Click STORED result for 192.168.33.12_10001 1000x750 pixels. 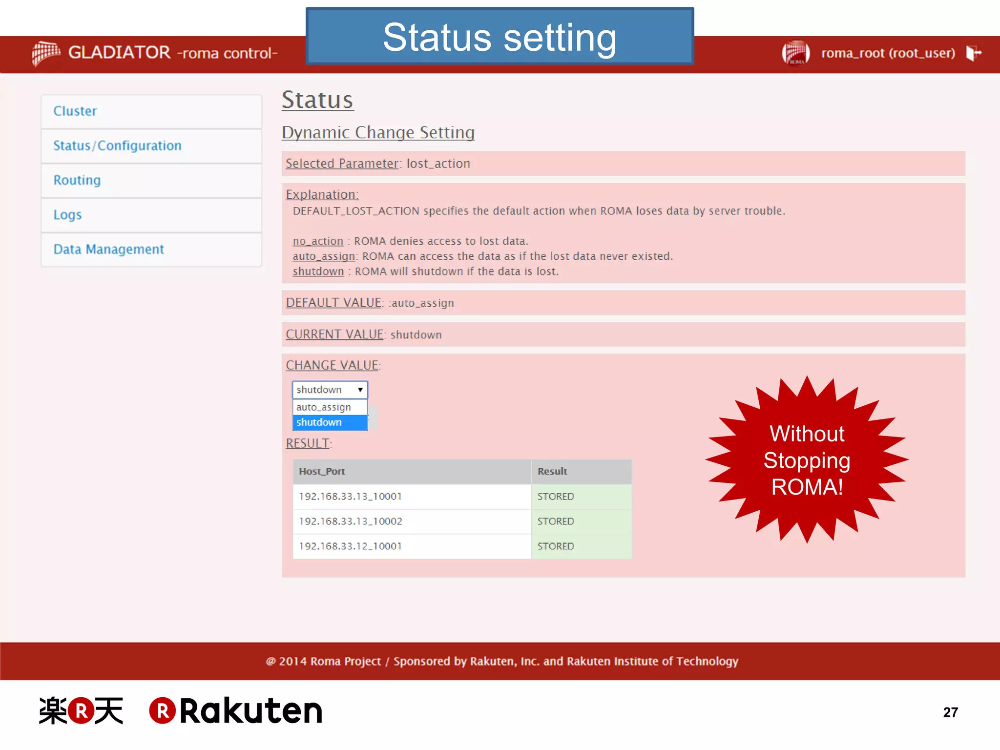[556, 546]
